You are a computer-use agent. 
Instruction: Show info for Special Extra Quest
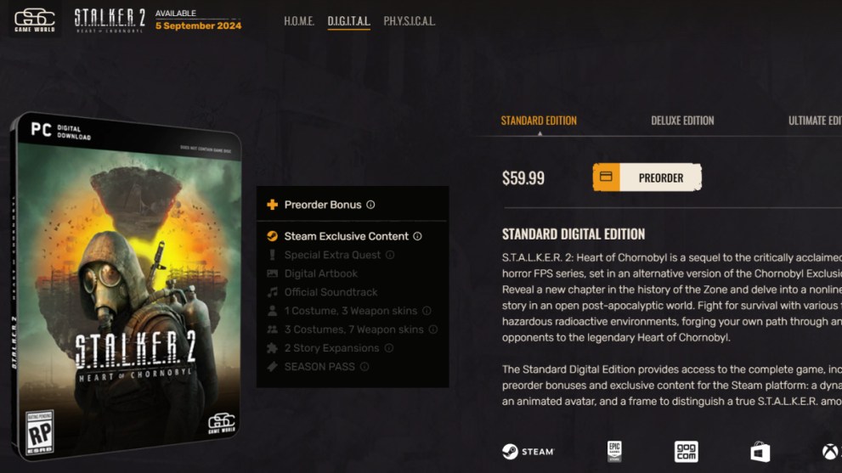pos(390,255)
